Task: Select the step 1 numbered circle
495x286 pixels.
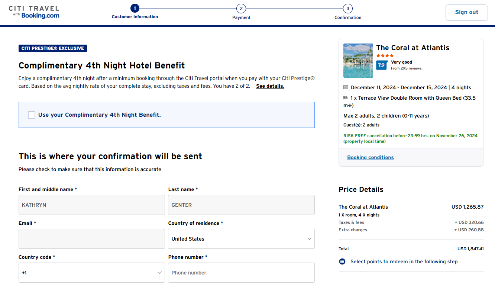Action: [x=135, y=8]
